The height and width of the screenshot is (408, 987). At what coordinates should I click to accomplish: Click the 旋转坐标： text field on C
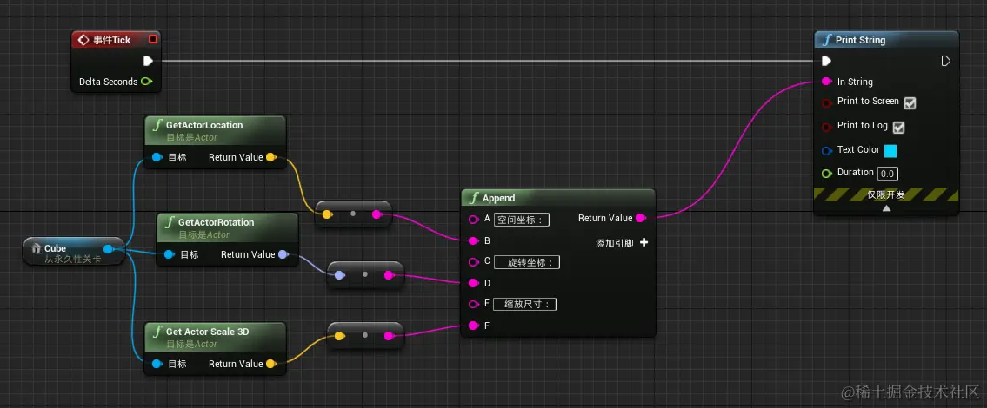(x=527, y=262)
